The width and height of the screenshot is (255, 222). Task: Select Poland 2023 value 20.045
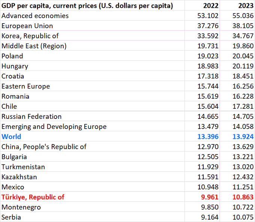point(243,56)
